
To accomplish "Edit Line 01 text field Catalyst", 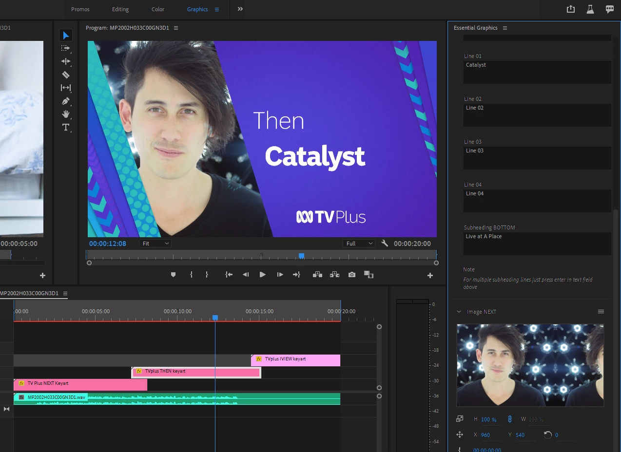I will coord(537,72).
